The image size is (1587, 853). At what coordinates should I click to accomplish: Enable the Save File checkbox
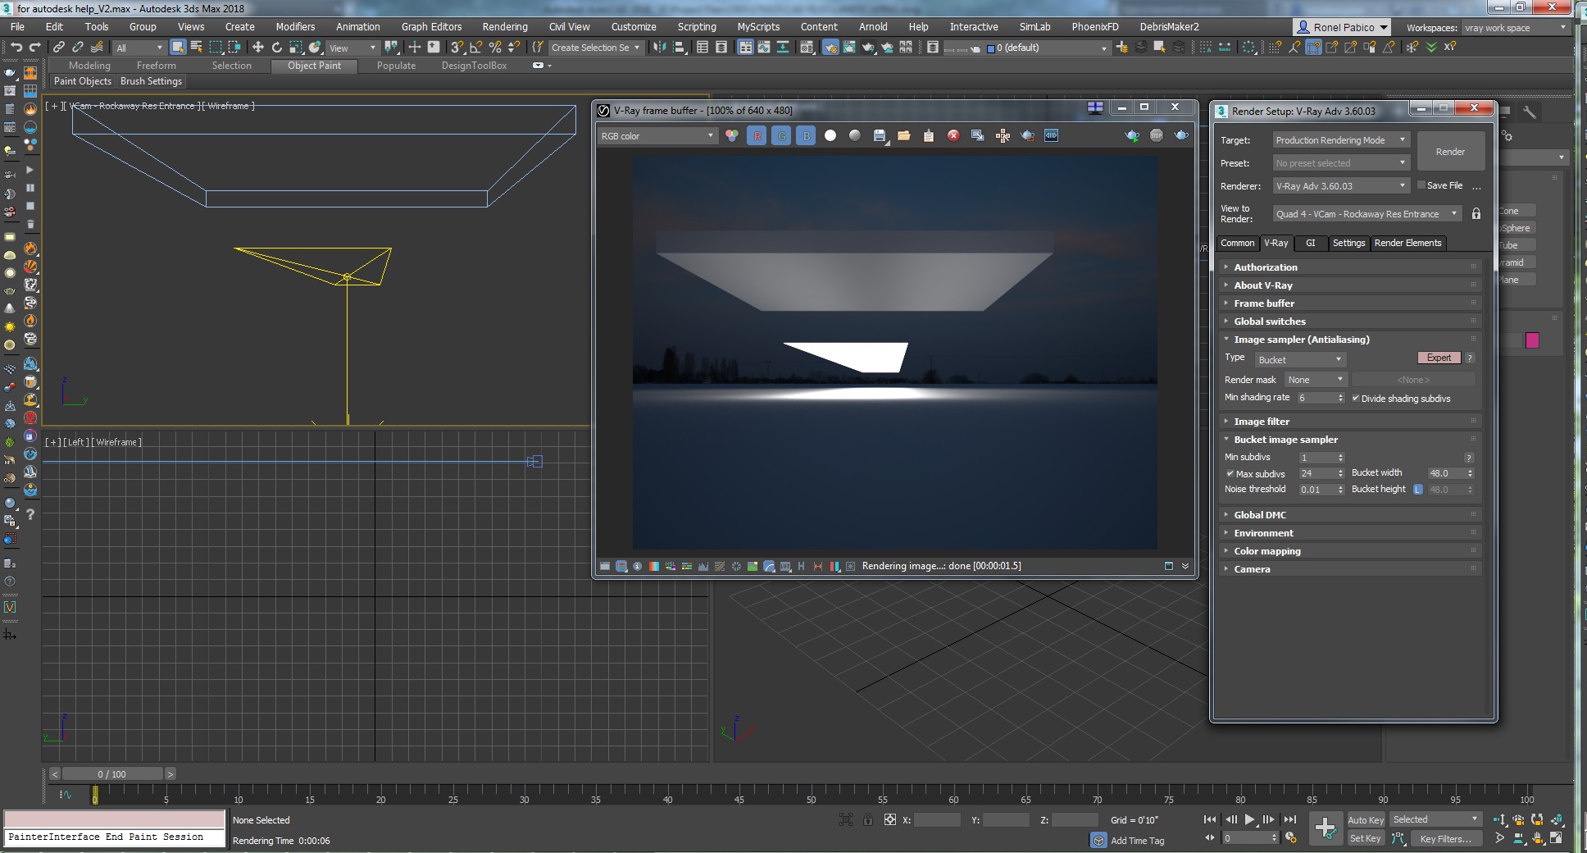click(1421, 185)
